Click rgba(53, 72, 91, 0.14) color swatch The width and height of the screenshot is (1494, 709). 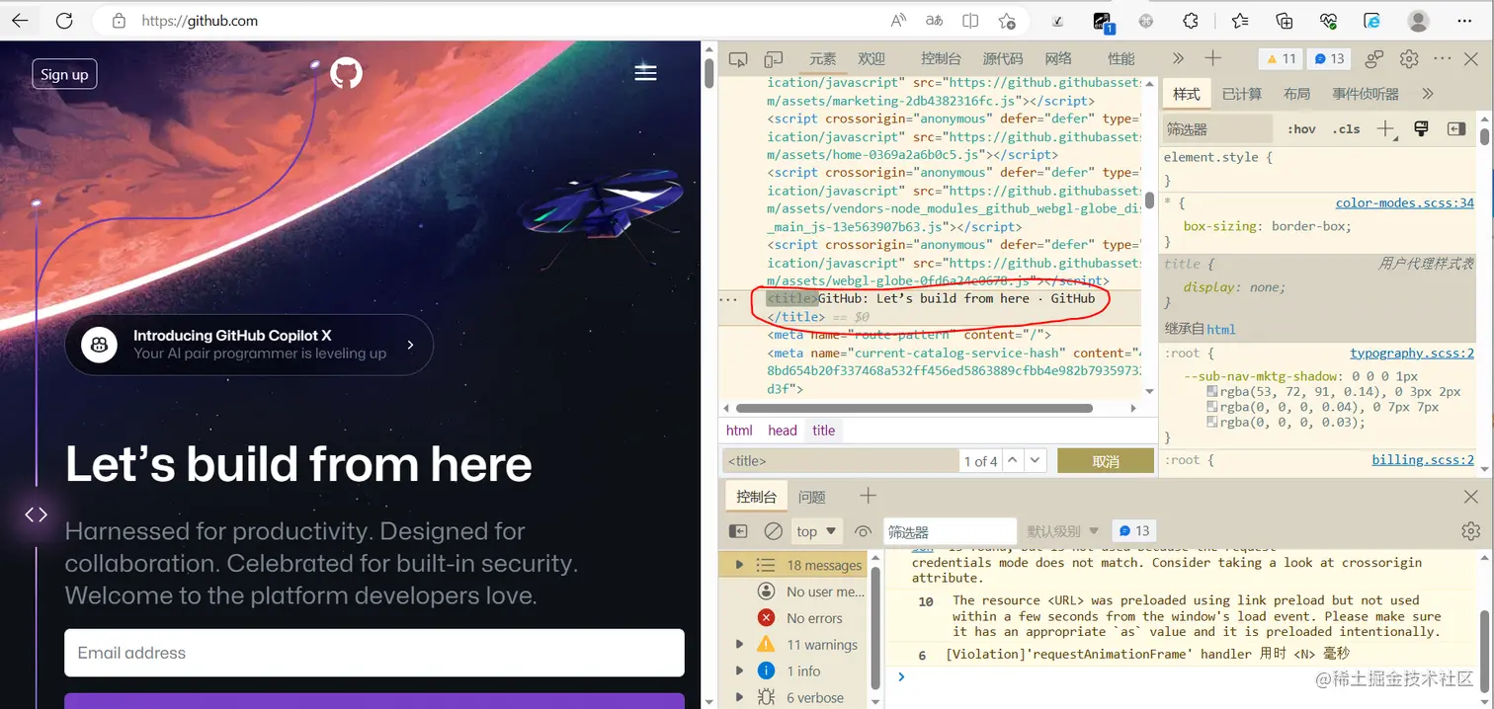click(x=1212, y=392)
